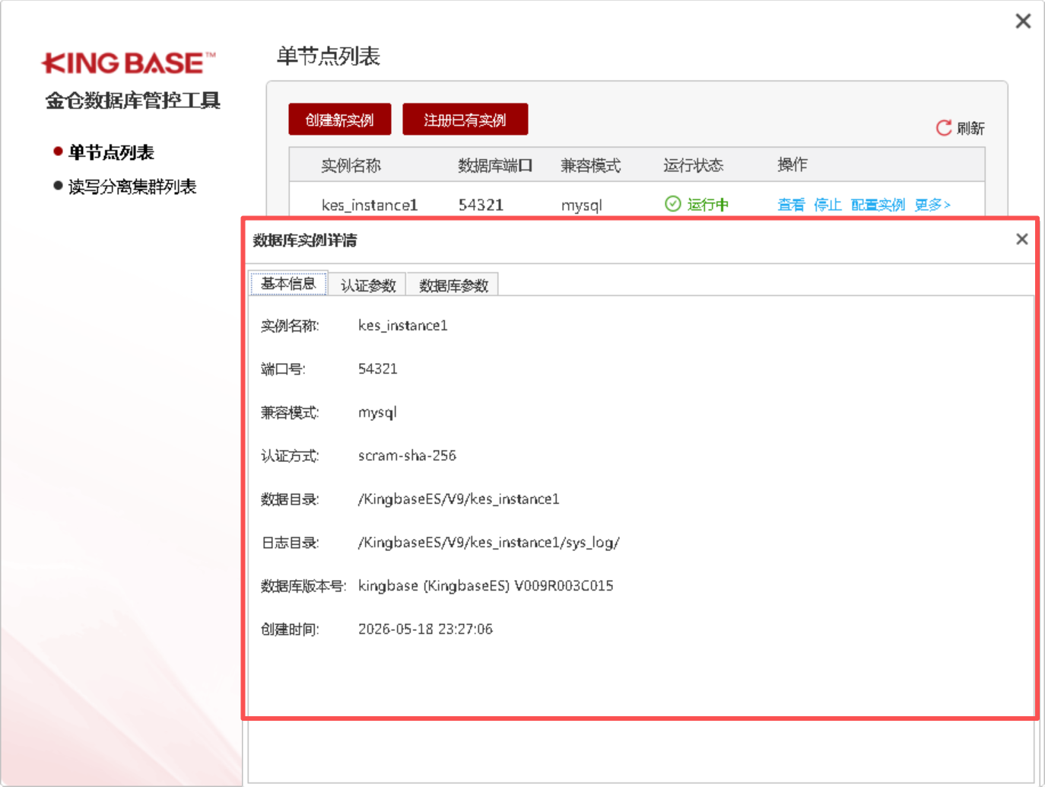Screen dimensions: 1045x787
Task: Open the 数据库参数 tab
Action: [x=453, y=285]
